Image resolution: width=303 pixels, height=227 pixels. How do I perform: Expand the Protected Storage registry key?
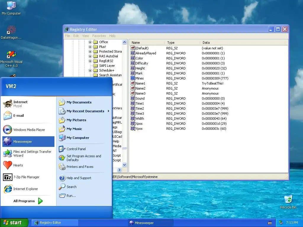[x=90, y=51]
